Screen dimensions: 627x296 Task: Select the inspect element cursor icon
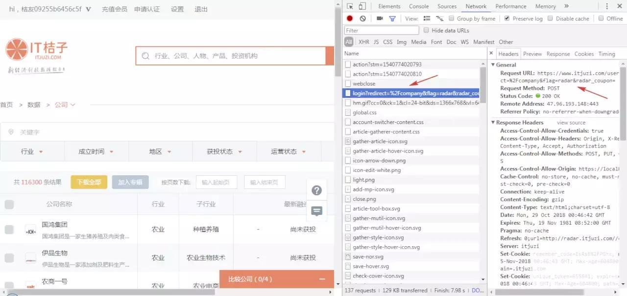pyautogui.click(x=351, y=6)
